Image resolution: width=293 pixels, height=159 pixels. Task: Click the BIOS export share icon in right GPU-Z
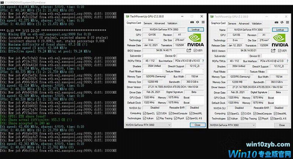pos(273,50)
